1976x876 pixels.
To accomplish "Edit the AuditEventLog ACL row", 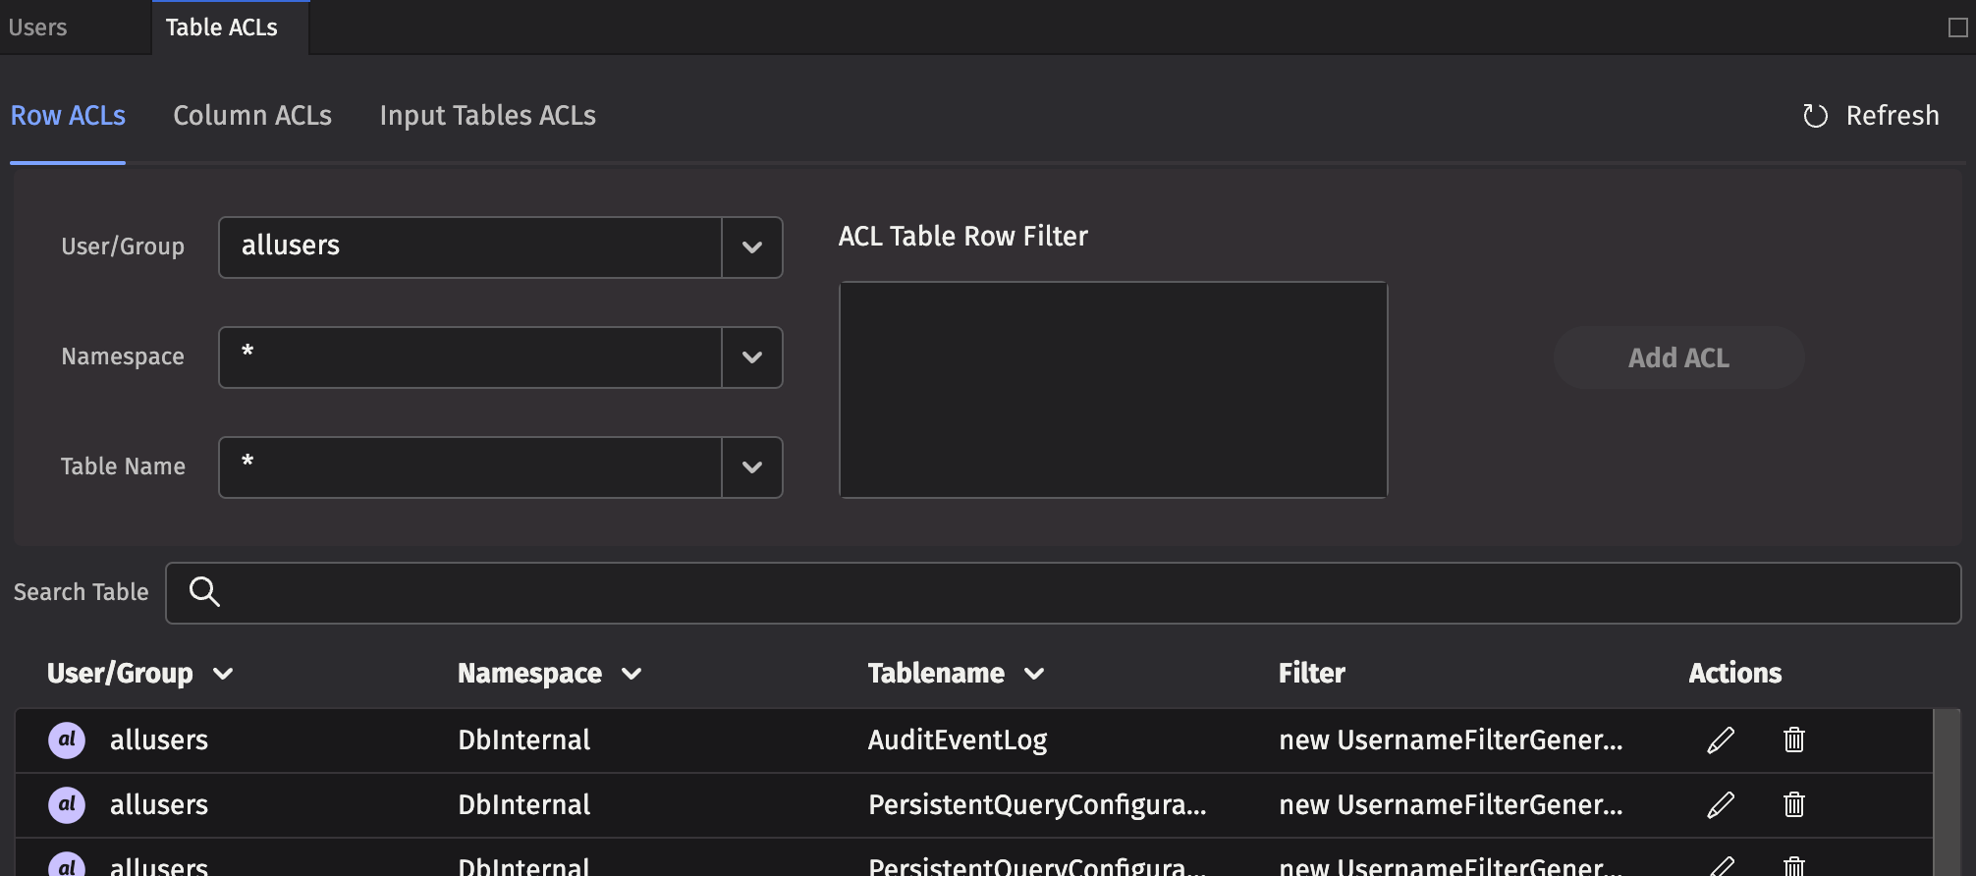I will pyautogui.click(x=1721, y=739).
